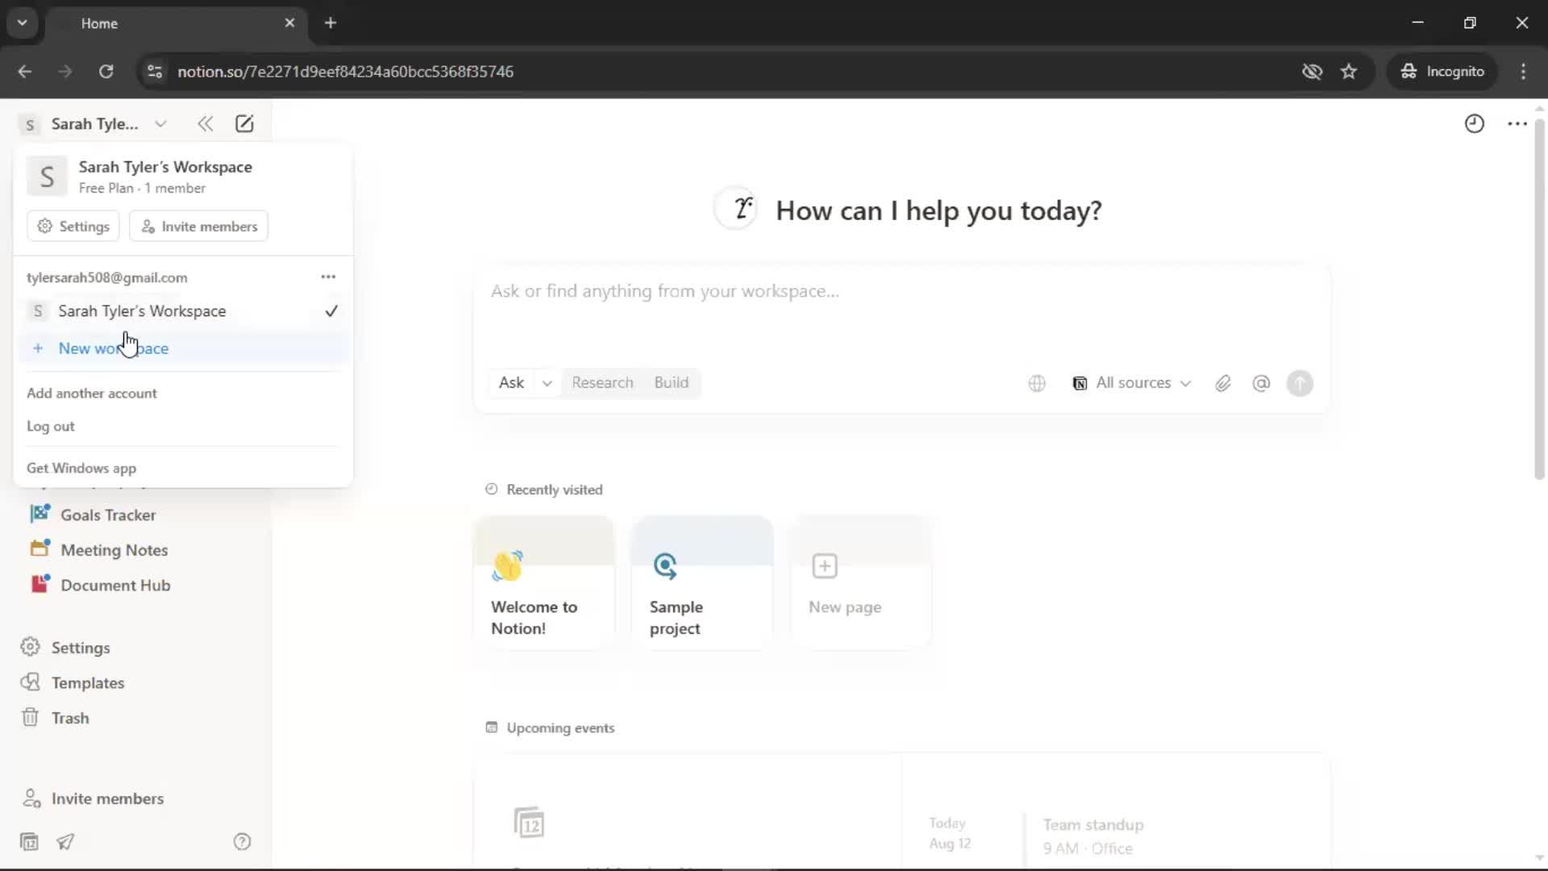
Task: Click New workspace
Action: 183,348
